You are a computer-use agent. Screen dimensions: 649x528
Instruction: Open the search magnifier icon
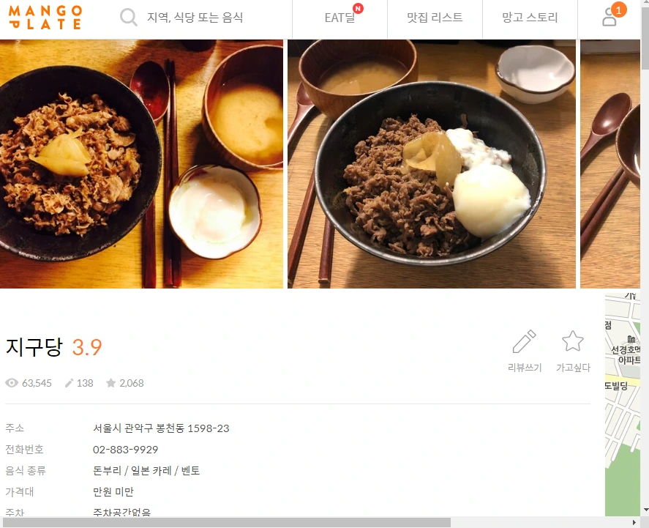coord(128,16)
